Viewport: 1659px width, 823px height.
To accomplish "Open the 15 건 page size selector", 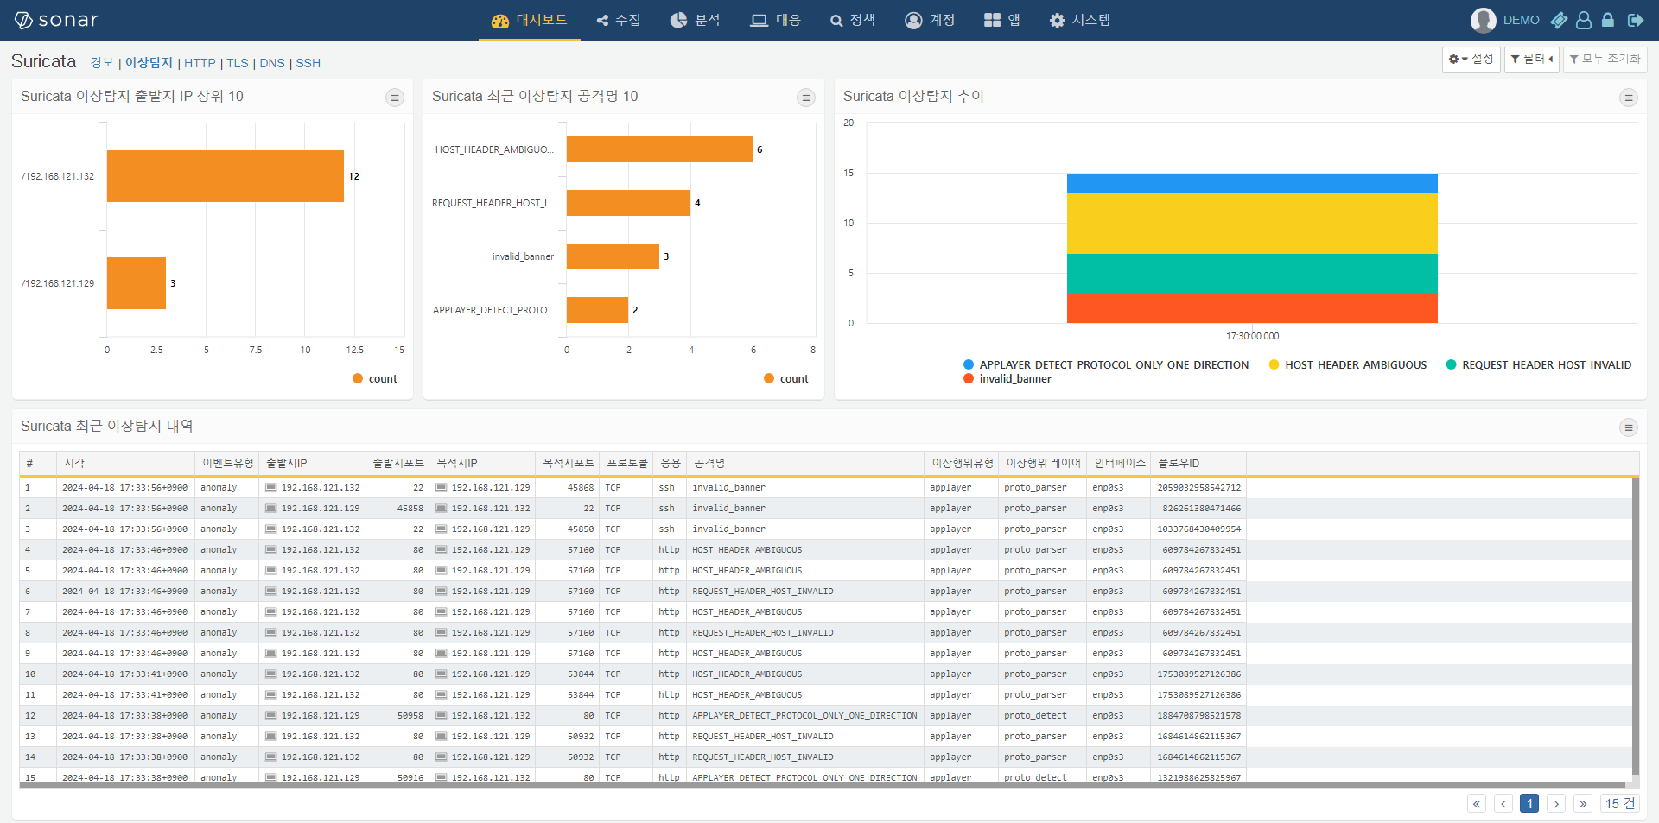I will (x=1620, y=804).
